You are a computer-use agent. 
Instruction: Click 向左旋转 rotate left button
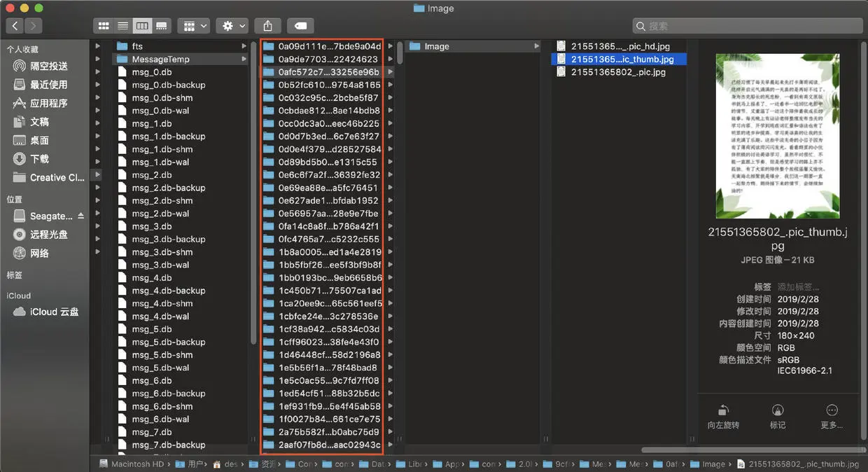point(723,417)
